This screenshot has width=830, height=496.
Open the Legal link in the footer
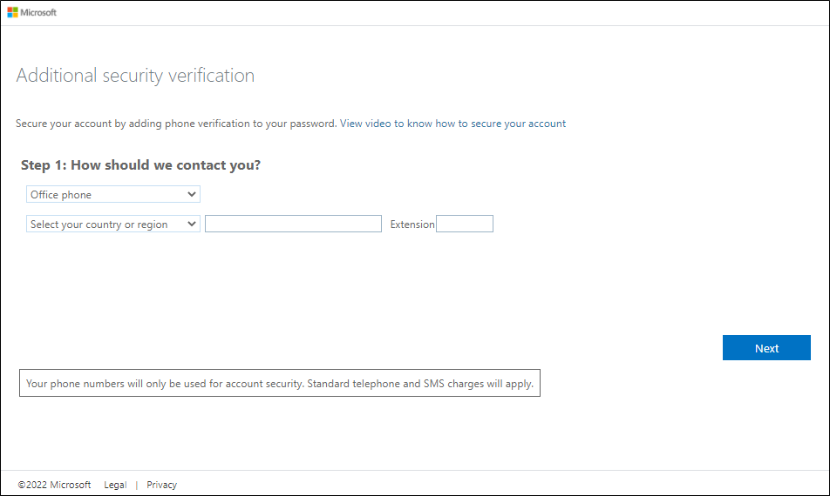click(x=115, y=485)
